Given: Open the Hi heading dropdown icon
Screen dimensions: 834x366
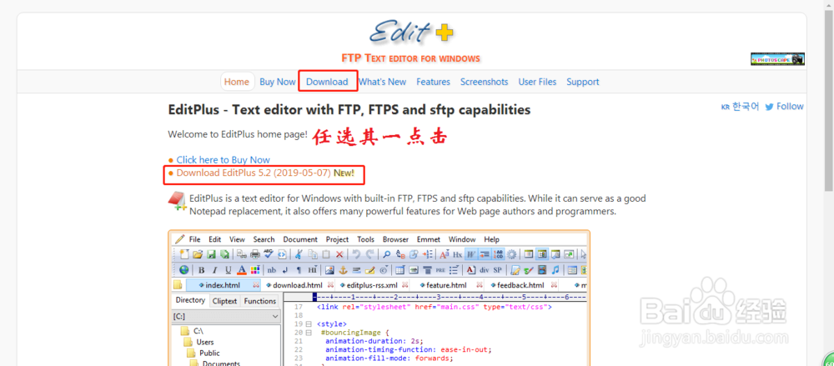Looking at the screenshot, I should [313, 270].
